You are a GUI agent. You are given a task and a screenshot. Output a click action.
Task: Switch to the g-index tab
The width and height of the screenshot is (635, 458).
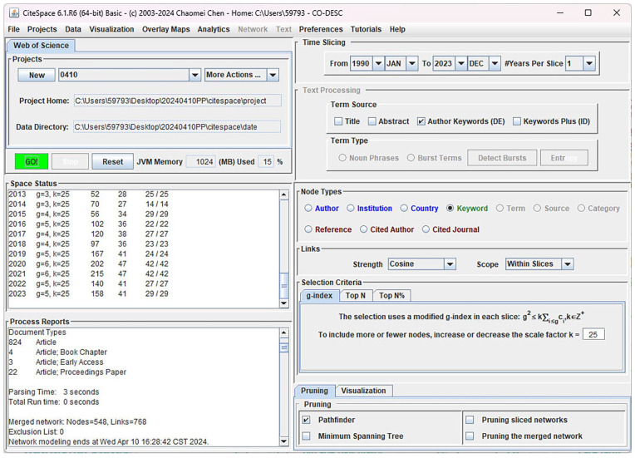coord(319,296)
